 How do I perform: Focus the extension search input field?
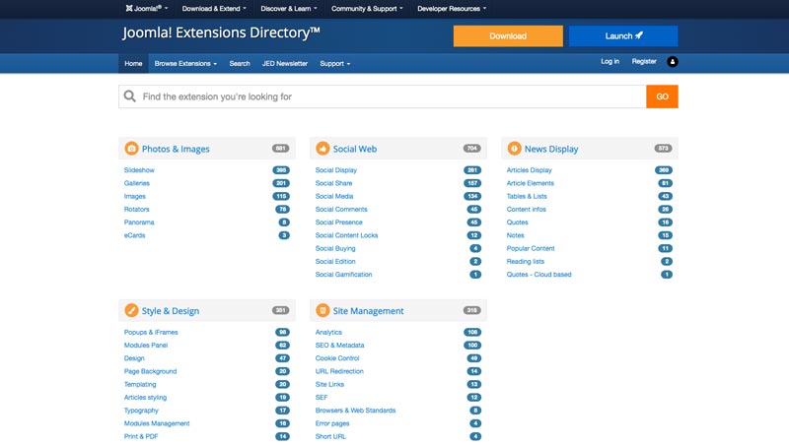tap(383, 96)
